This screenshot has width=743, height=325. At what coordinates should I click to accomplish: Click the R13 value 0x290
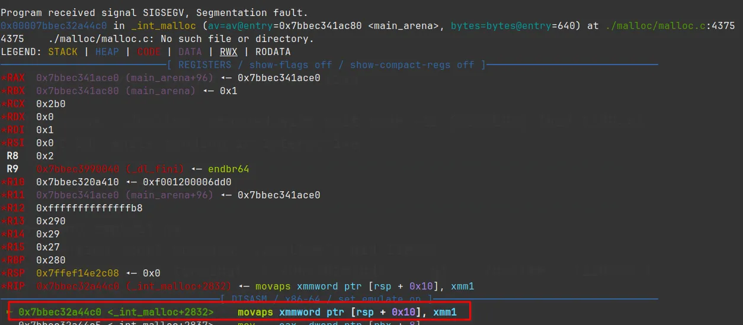coord(51,221)
